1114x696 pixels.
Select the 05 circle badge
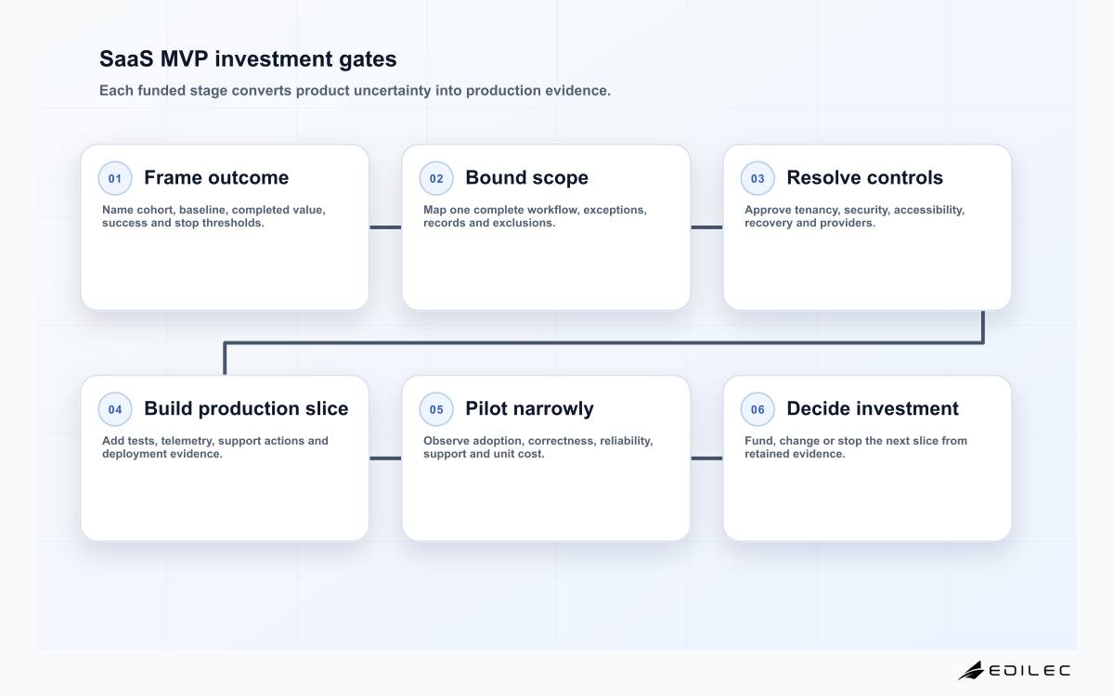click(436, 409)
